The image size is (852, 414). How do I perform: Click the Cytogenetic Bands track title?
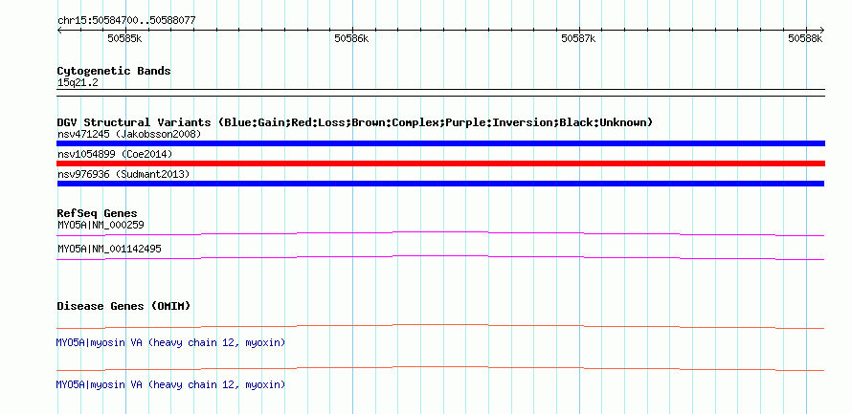114,71
